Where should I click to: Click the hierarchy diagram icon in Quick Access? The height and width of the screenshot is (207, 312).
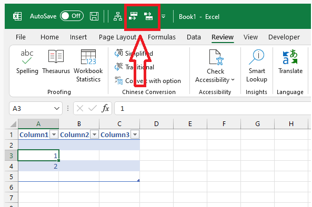point(118,16)
